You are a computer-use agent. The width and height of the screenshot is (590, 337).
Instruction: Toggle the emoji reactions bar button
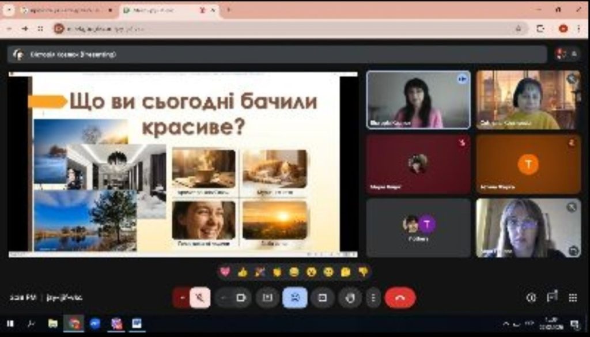pyautogui.click(x=294, y=298)
